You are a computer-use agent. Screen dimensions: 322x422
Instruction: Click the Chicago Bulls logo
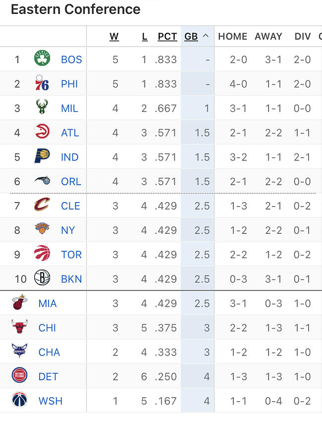coord(20,327)
